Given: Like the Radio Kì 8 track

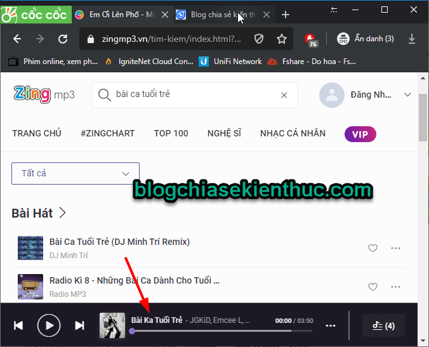Looking at the screenshot, I should click(373, 287).
